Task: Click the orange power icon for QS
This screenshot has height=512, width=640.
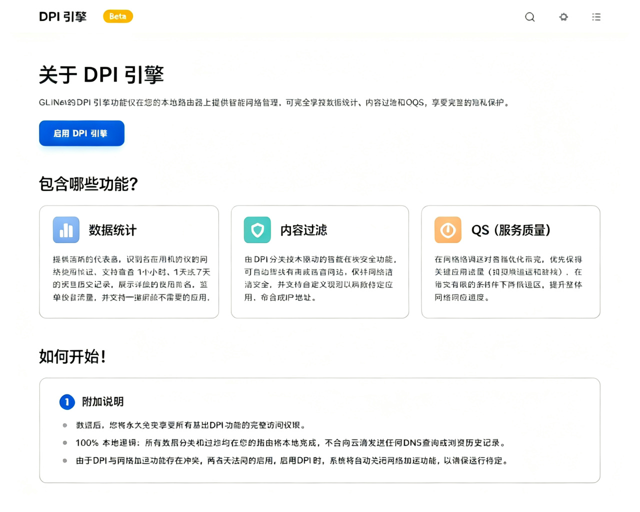Action: [448, 229]
